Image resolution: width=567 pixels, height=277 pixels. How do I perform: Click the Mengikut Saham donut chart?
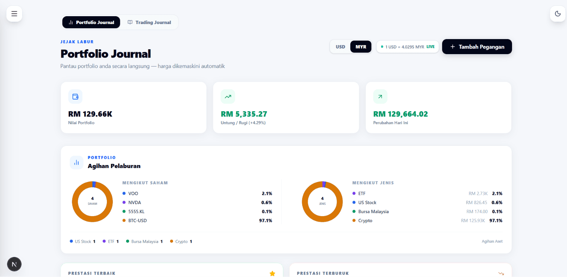[x=92, y=201]
